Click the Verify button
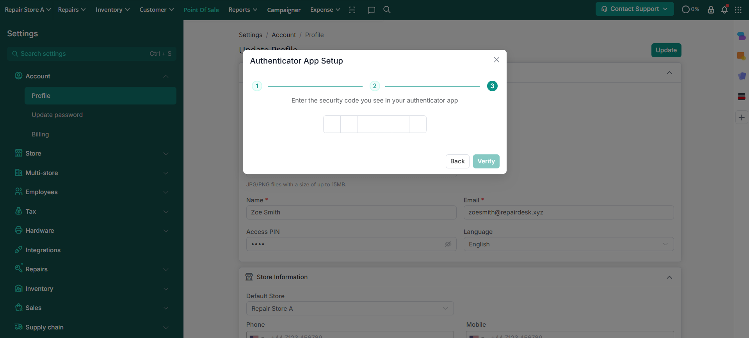The width and height of the screenshot is (749, 338). pyautogui.click(x=486, y=161)
